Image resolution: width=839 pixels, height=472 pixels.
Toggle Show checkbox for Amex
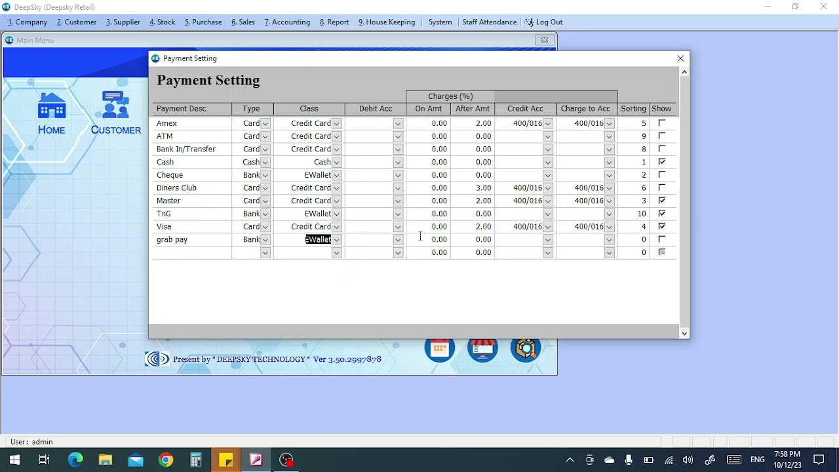point(662,123)
